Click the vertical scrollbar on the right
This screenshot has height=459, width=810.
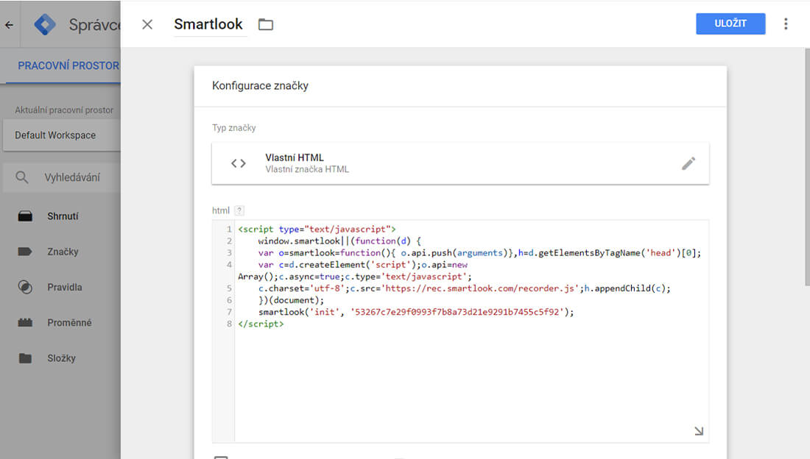(807, 166)
